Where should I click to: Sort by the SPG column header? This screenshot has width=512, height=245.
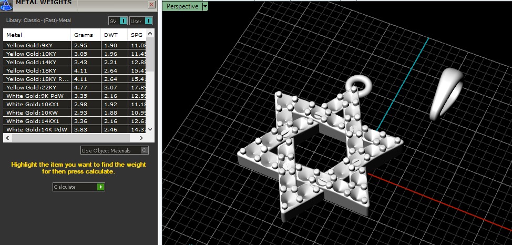click(x=137, y=35)
